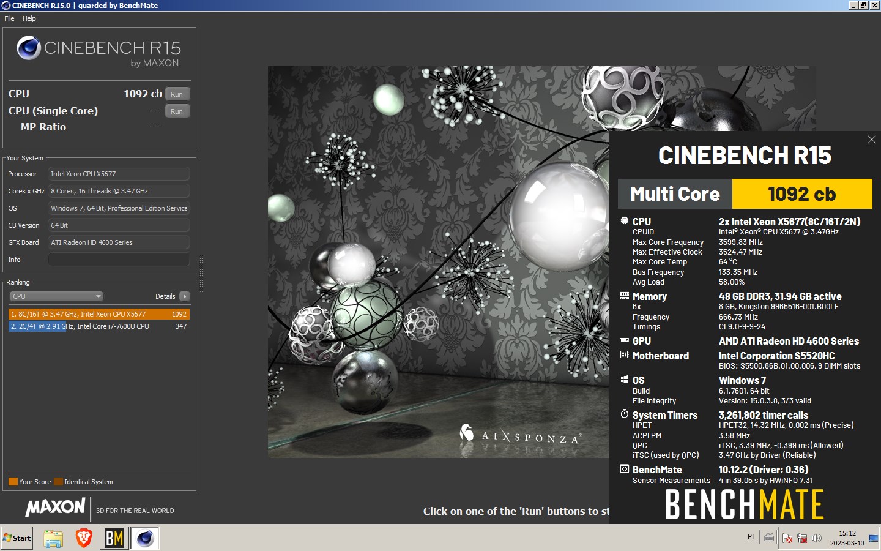Viewport: 881px width, 551px height.
Task: Click the GPU icon in BenchMate
Action: 624,340
